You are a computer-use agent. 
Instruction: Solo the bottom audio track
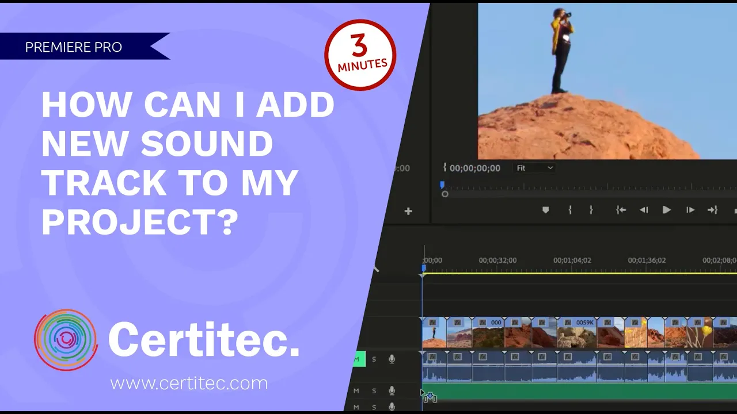coord(374,407)
